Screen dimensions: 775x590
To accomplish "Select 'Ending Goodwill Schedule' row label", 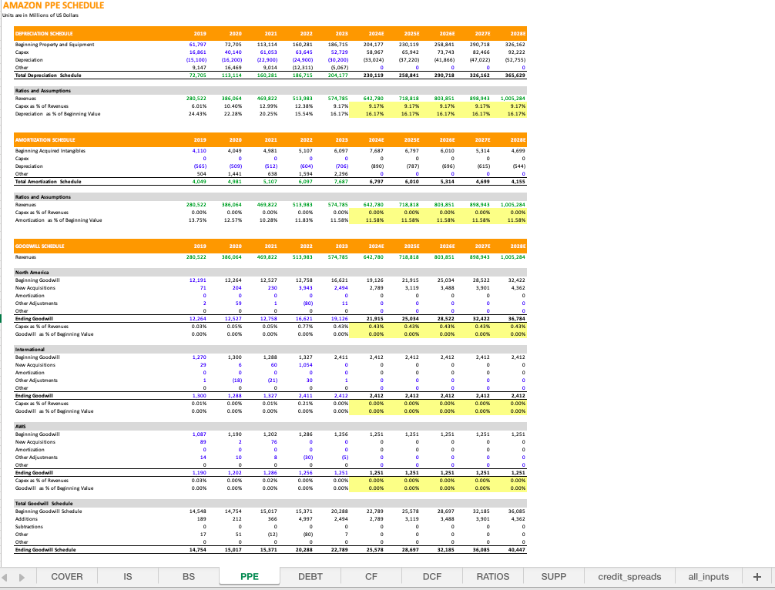I will (x=45, y=549).
